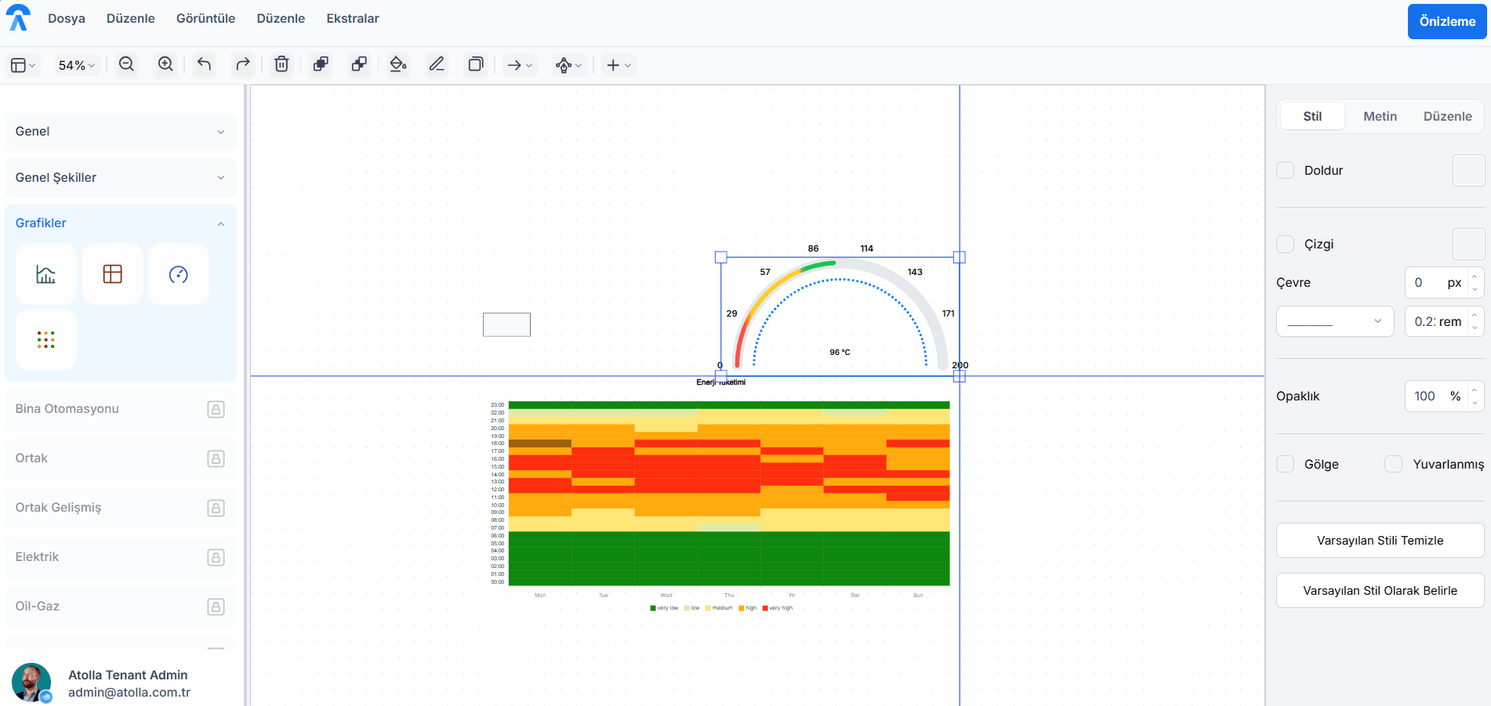Increase the 0.2 rem stepper value
The image size is (1491, 706).
pyautogui.click(x=1475, y=315)
